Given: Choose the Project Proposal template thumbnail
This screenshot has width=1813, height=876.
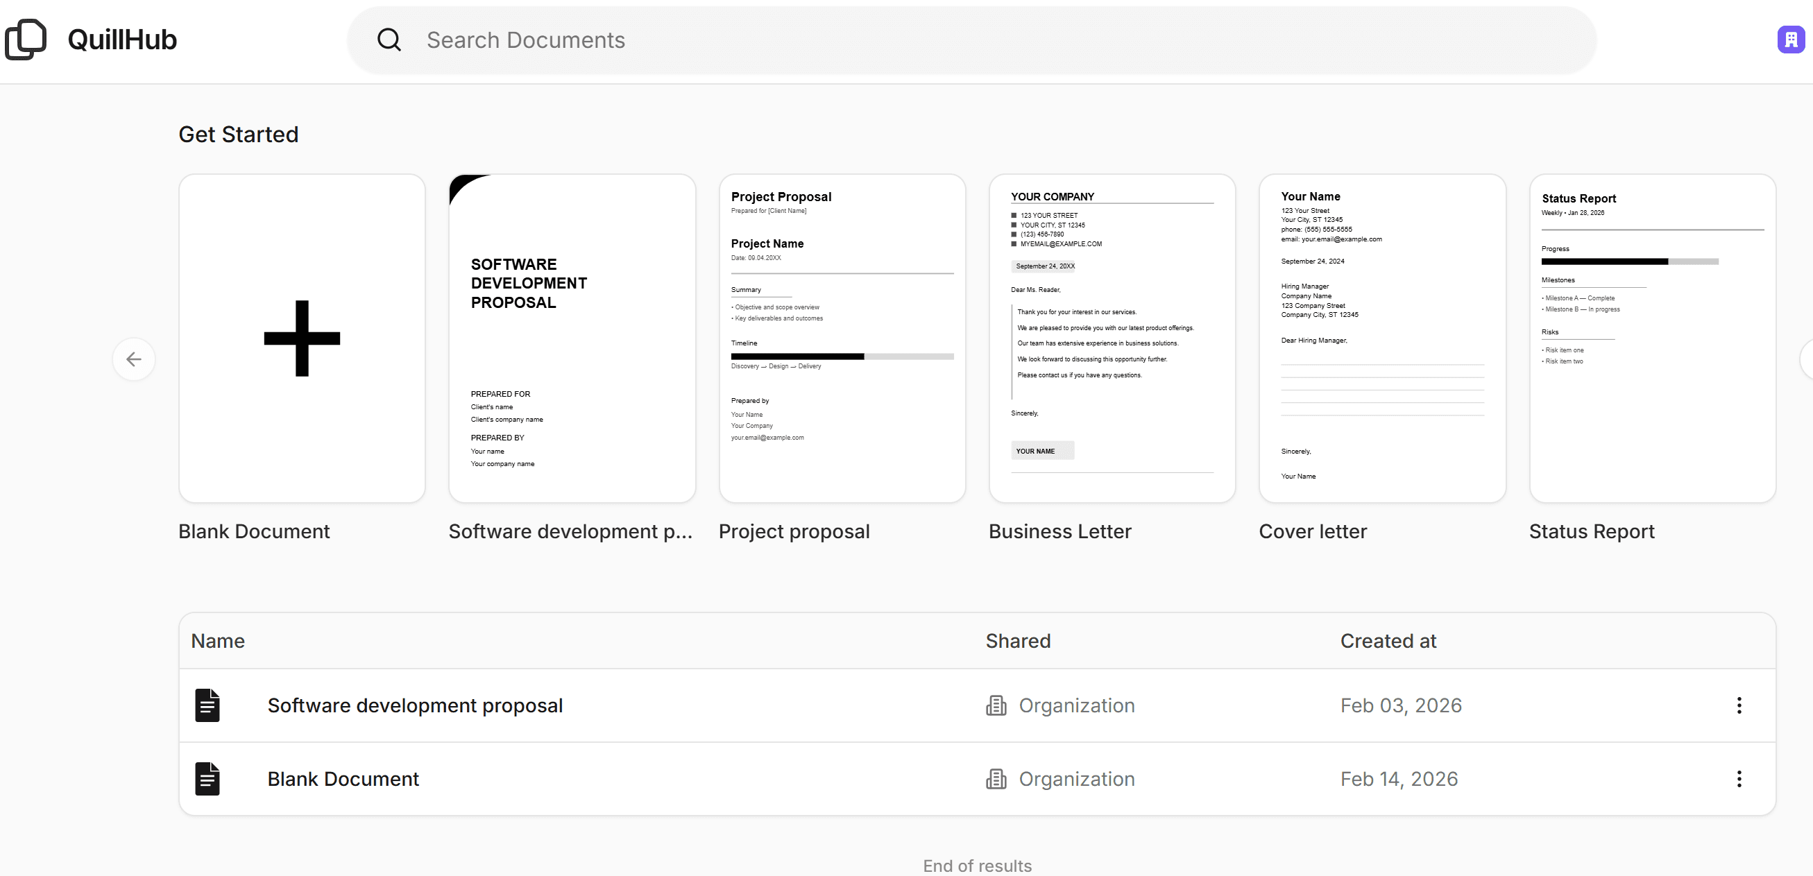Looking at the screenshot, I should (842, 338).
